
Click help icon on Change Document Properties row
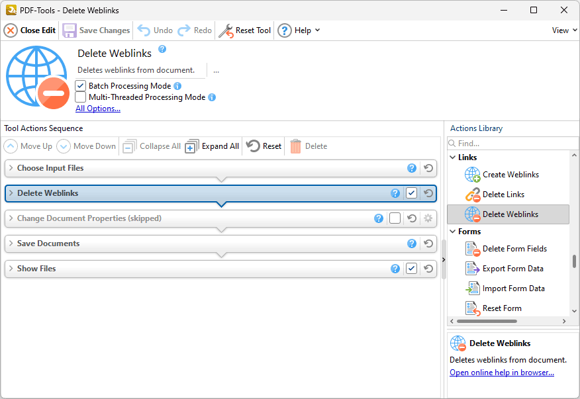pos(379,218)
